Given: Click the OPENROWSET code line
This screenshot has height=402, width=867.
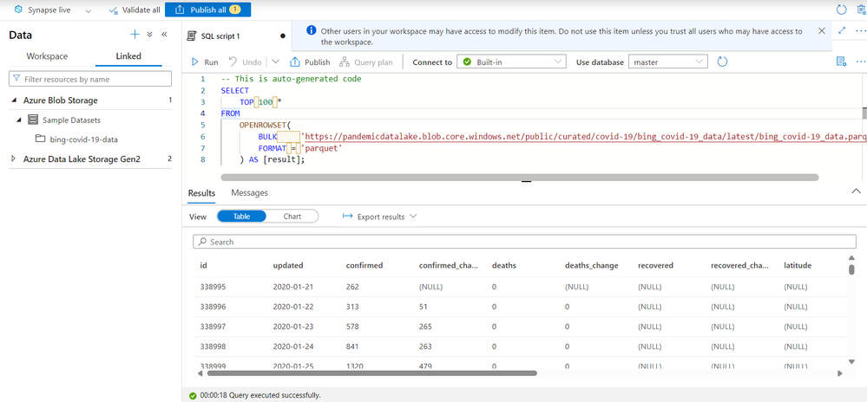Looking at the screenshot, I should 265,126.
